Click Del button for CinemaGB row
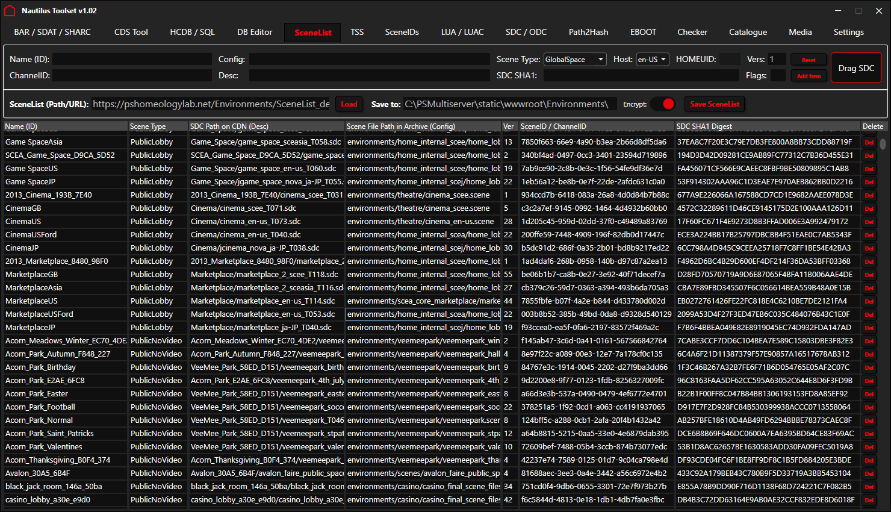Viewport: 891px width, 512px height. pyautogui.click(x=869, y=208)
